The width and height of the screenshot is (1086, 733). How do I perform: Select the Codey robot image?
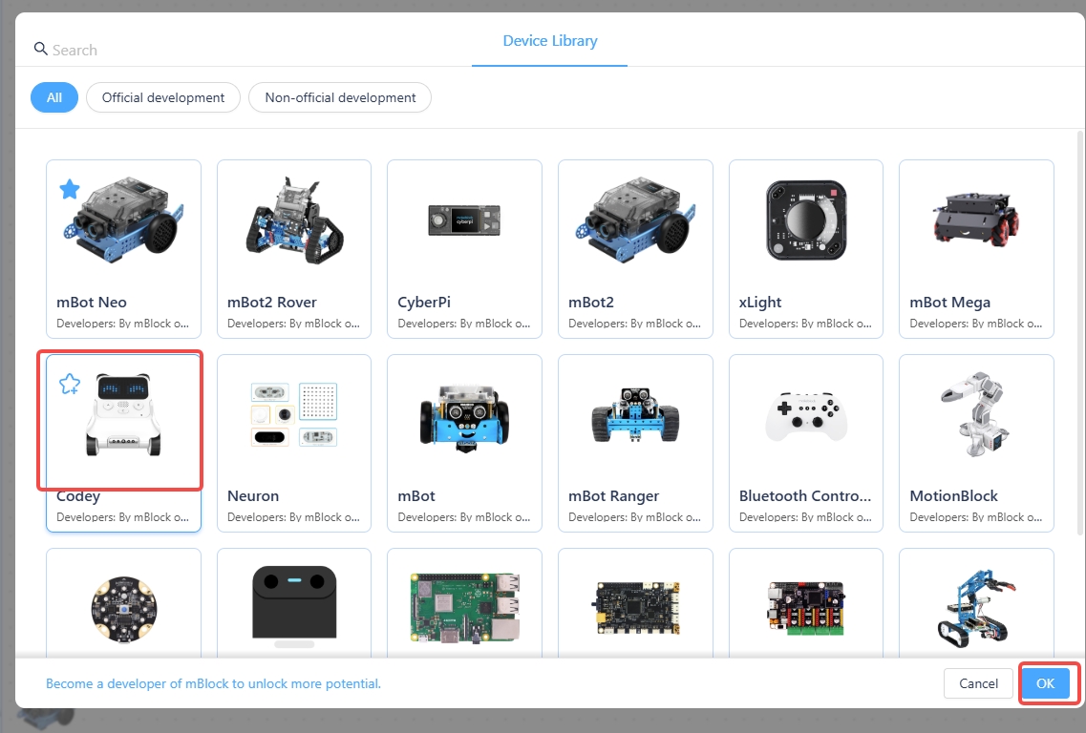pos(123,415)
